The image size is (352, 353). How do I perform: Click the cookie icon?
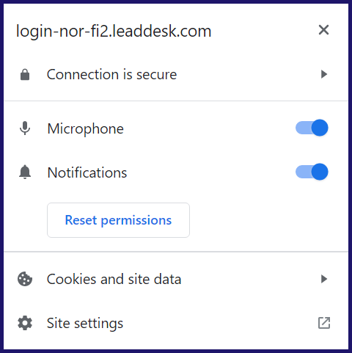25,279
